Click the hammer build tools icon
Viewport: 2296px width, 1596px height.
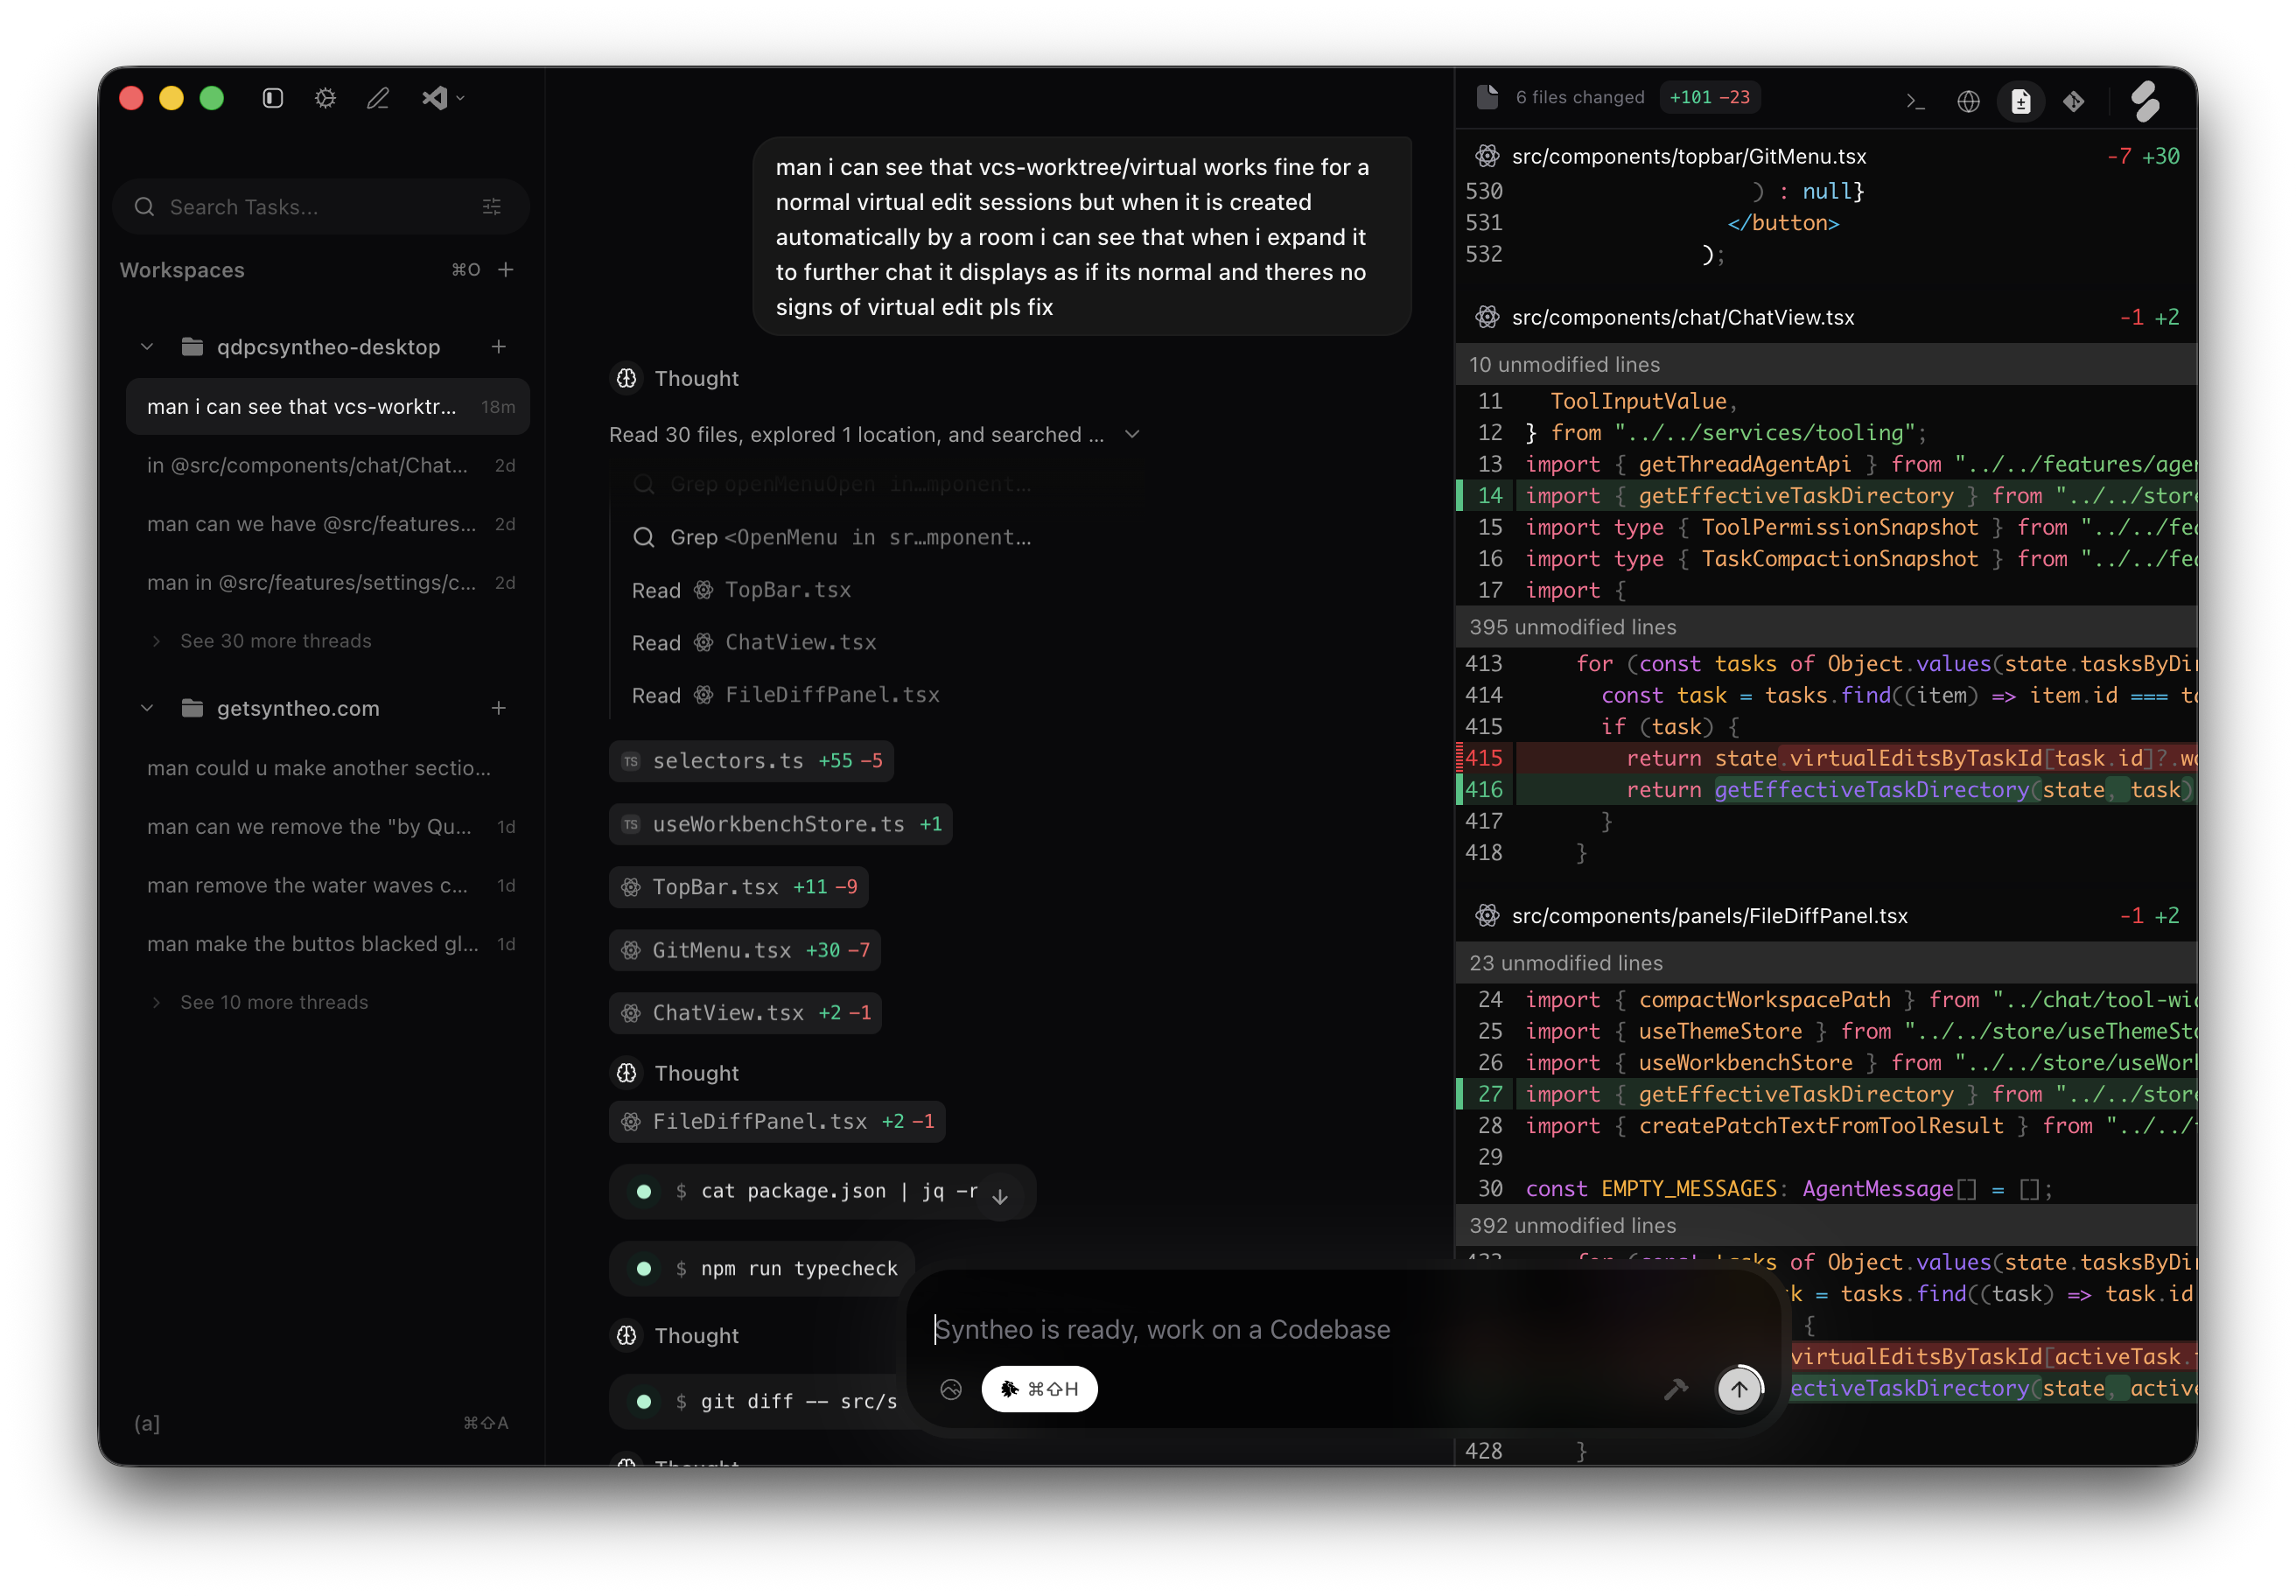[x=1675, y=1389]
